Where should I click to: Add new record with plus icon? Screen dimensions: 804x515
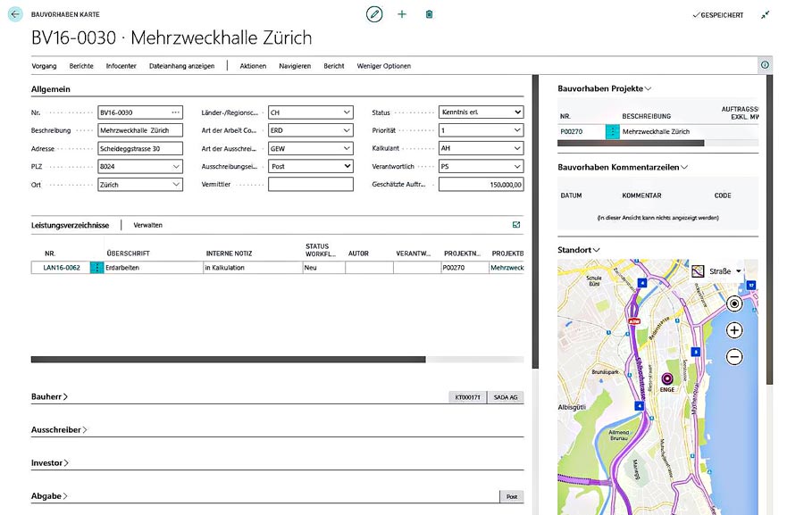(x=402, y=14)
